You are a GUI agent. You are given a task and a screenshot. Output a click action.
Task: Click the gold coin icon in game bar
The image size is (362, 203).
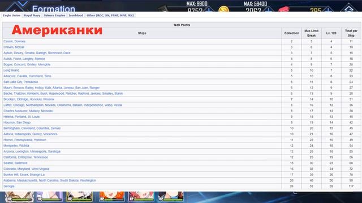click(223, 10)
